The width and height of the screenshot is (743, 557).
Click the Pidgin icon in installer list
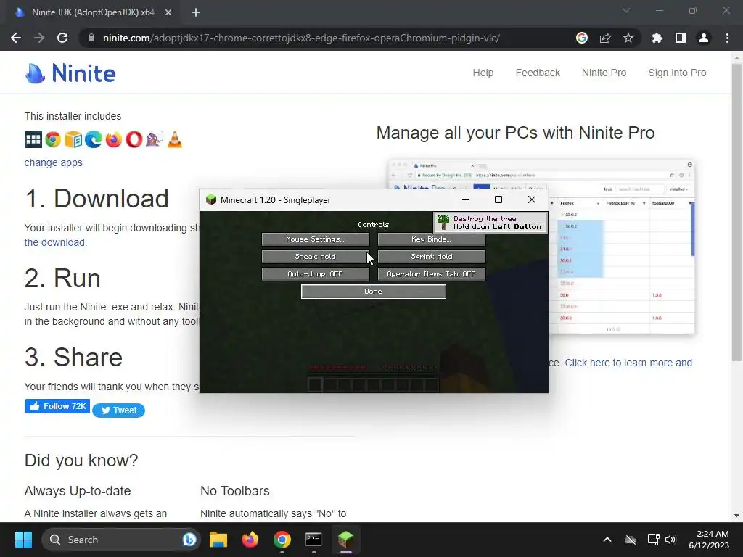tap(155, 139)
